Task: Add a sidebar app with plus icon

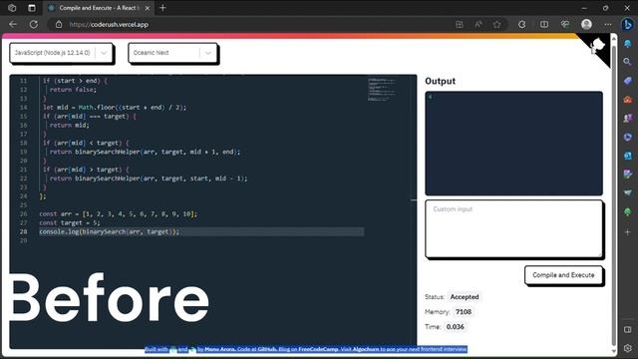Action: click(x=627, y=232)
